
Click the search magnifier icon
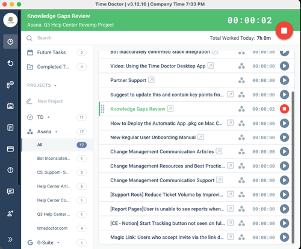pos(29,38)
